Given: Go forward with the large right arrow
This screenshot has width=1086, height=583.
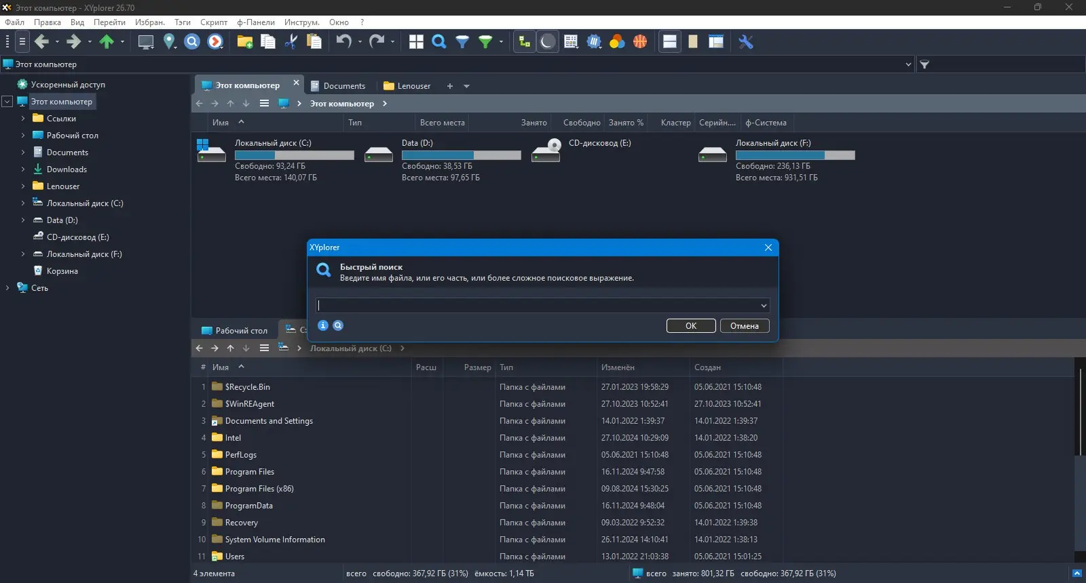Looking at the screenshot, I should tap(74, 42).
